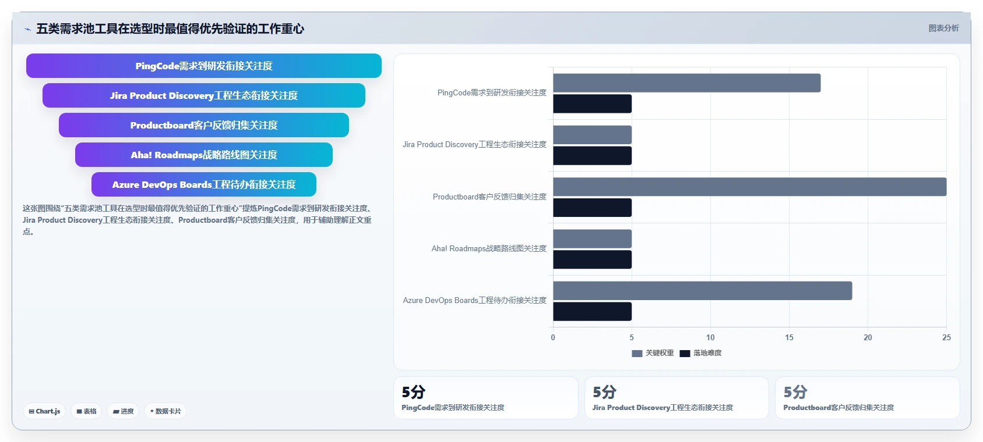Click the Jira Product Discovery dark bar
Image resolution: width=983 pixels, height=442 pixels.
point(593,155)
